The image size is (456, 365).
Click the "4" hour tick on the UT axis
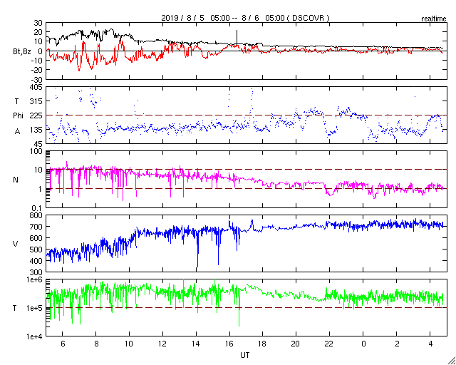pyautogui.click(x=430, y=344)
